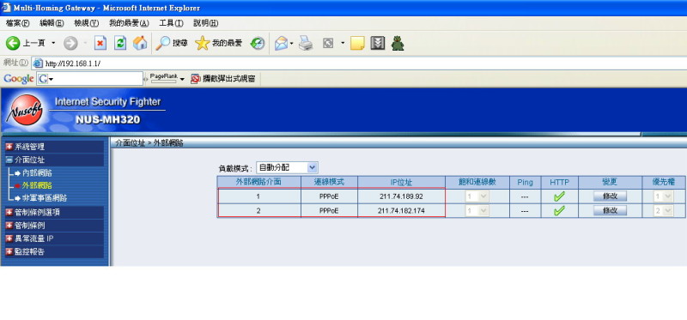Click HTTP green checkmark for interface 1
687x320 pixels.
559,196
